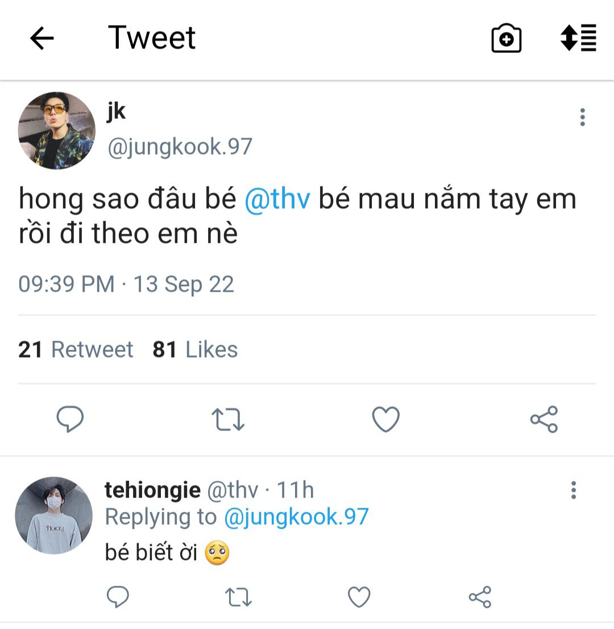Like jk's main tweet
Image resolution: width=614 pixels, height=629 pixels.
(x=386, y=420)
